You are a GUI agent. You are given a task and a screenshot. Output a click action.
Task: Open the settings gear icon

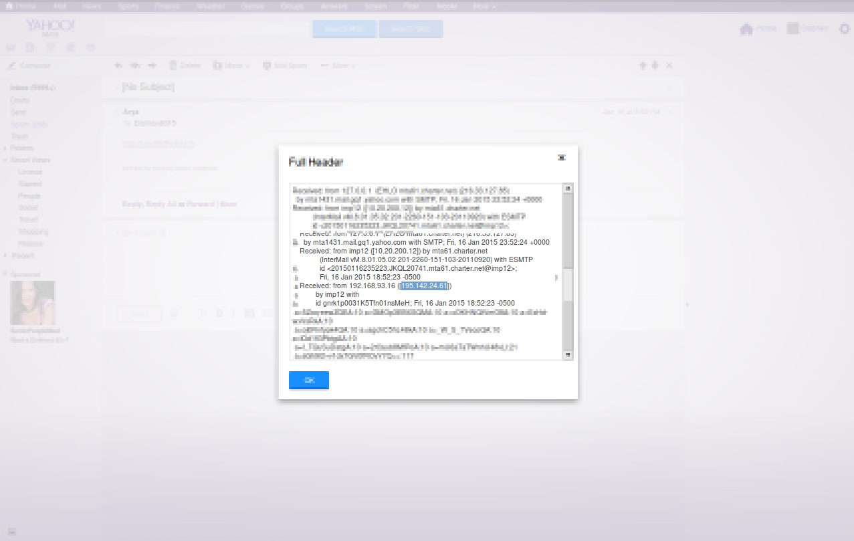844,29
